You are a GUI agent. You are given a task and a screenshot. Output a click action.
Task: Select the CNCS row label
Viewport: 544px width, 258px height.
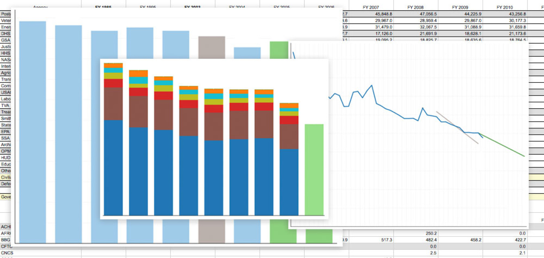point(5,253)
